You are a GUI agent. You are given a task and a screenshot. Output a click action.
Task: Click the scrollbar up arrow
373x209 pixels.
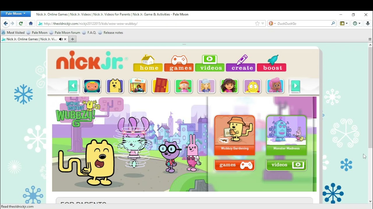[370, 45]
